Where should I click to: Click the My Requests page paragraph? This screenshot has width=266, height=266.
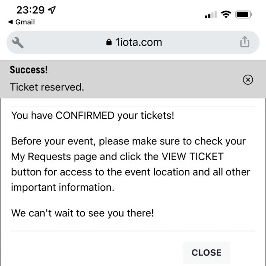pos(131,164)
